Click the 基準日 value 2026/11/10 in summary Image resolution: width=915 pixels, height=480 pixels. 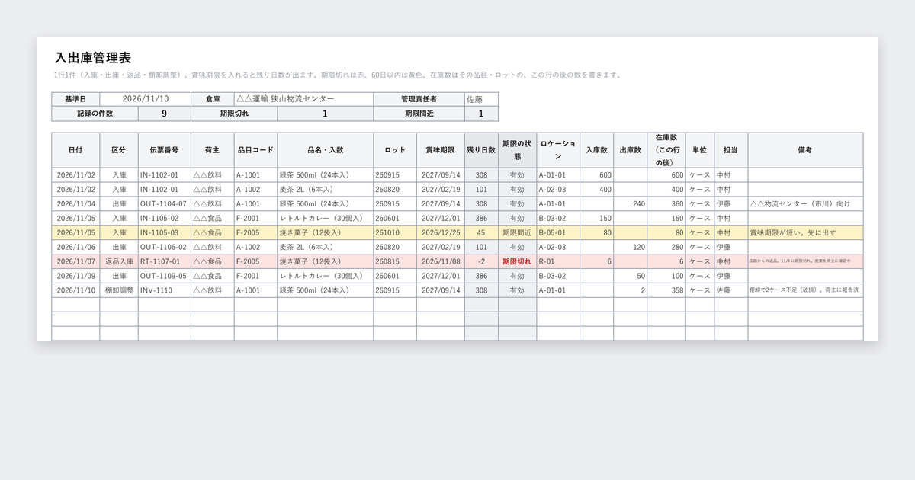pos(145,99)
